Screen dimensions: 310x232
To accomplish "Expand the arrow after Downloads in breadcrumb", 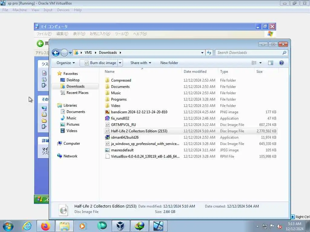I will 120,53.
